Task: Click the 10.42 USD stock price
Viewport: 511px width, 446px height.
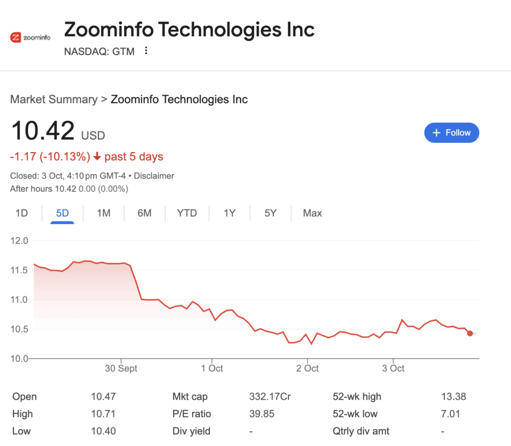Action: click(42, 131)
